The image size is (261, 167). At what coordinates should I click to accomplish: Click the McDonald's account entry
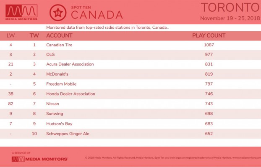pyautogui.click(x=57, y=74)
